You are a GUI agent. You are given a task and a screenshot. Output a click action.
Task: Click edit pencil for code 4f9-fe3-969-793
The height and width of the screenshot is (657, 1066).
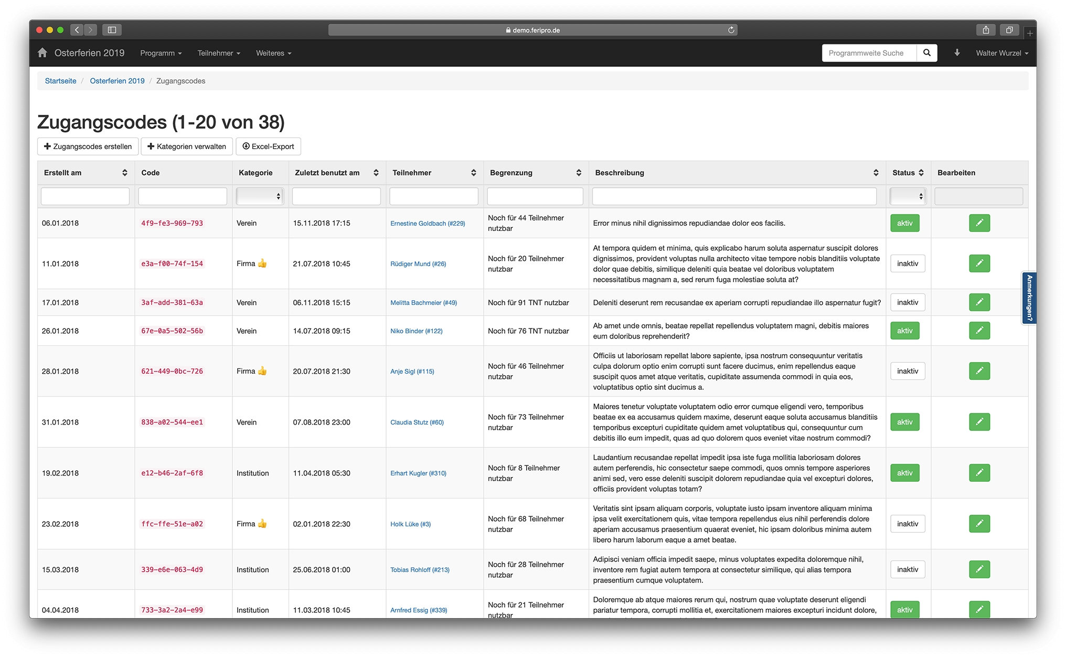[x=979, y=223]
